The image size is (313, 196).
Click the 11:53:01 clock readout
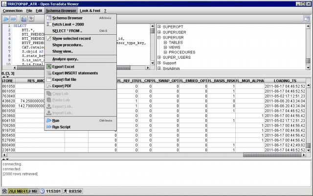point(53,192)
